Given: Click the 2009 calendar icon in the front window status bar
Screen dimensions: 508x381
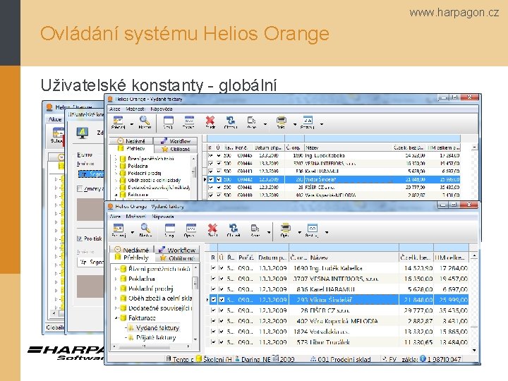Looking at the screenshot, I should [x=275, y=358].
